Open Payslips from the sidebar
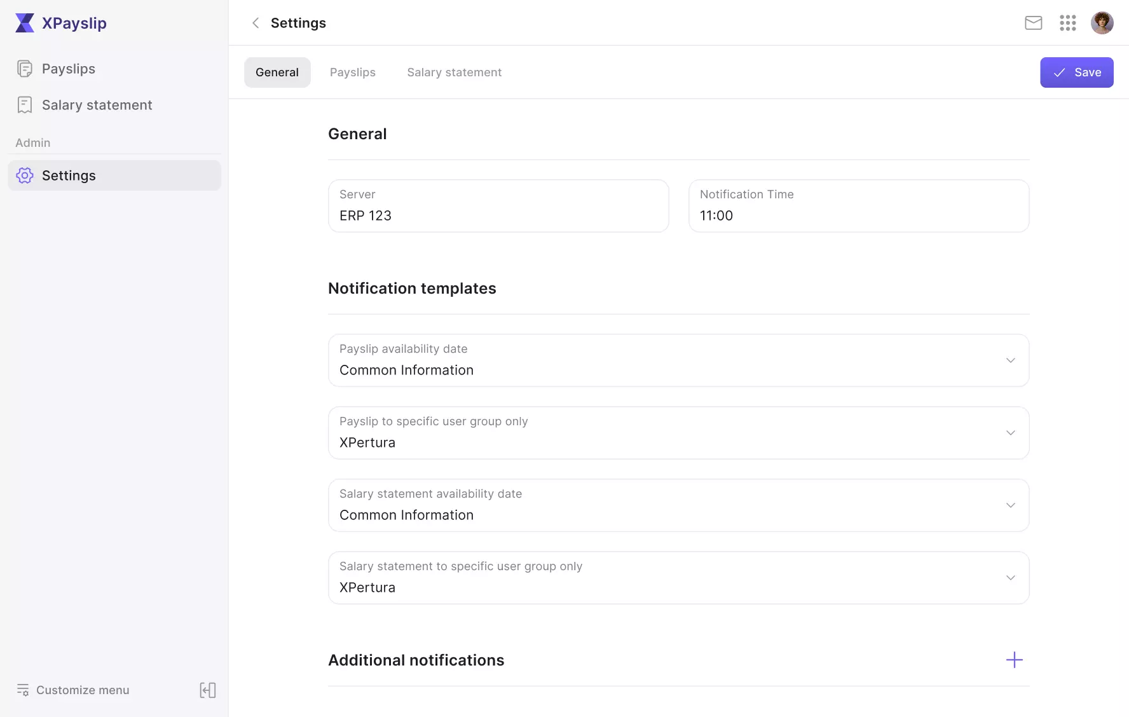 [x=114, y=69]
